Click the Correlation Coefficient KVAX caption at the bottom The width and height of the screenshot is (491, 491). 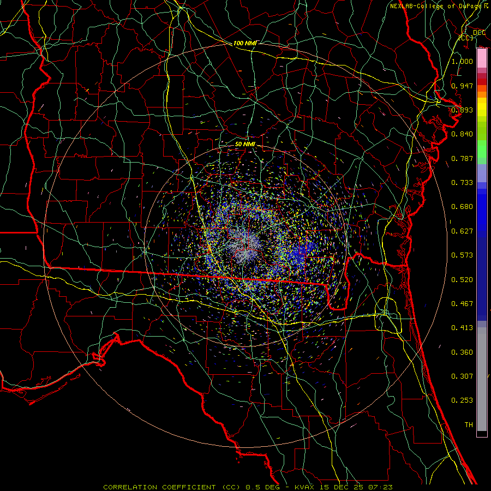click(248, 487)
